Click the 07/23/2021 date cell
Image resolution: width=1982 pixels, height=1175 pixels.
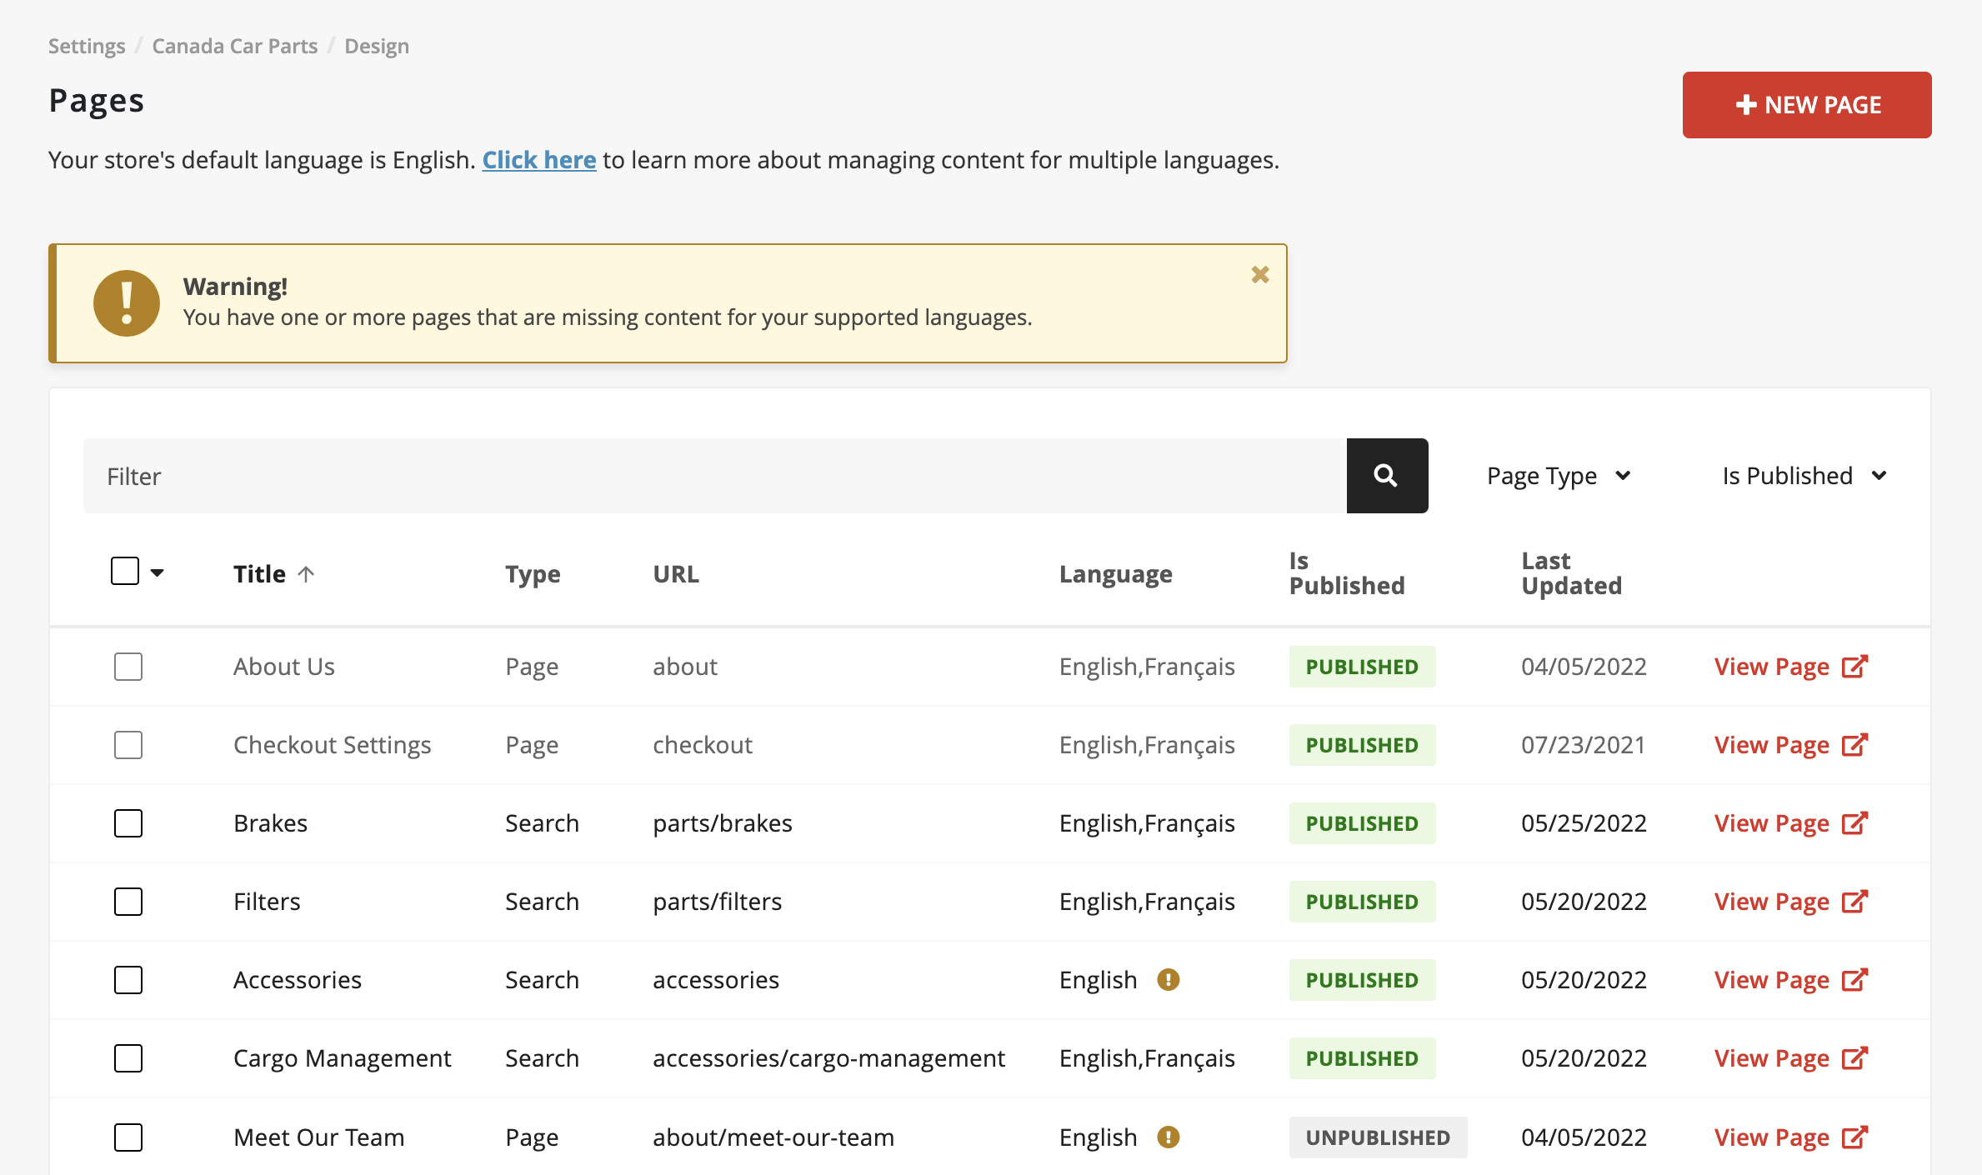tap(1584, 745)
